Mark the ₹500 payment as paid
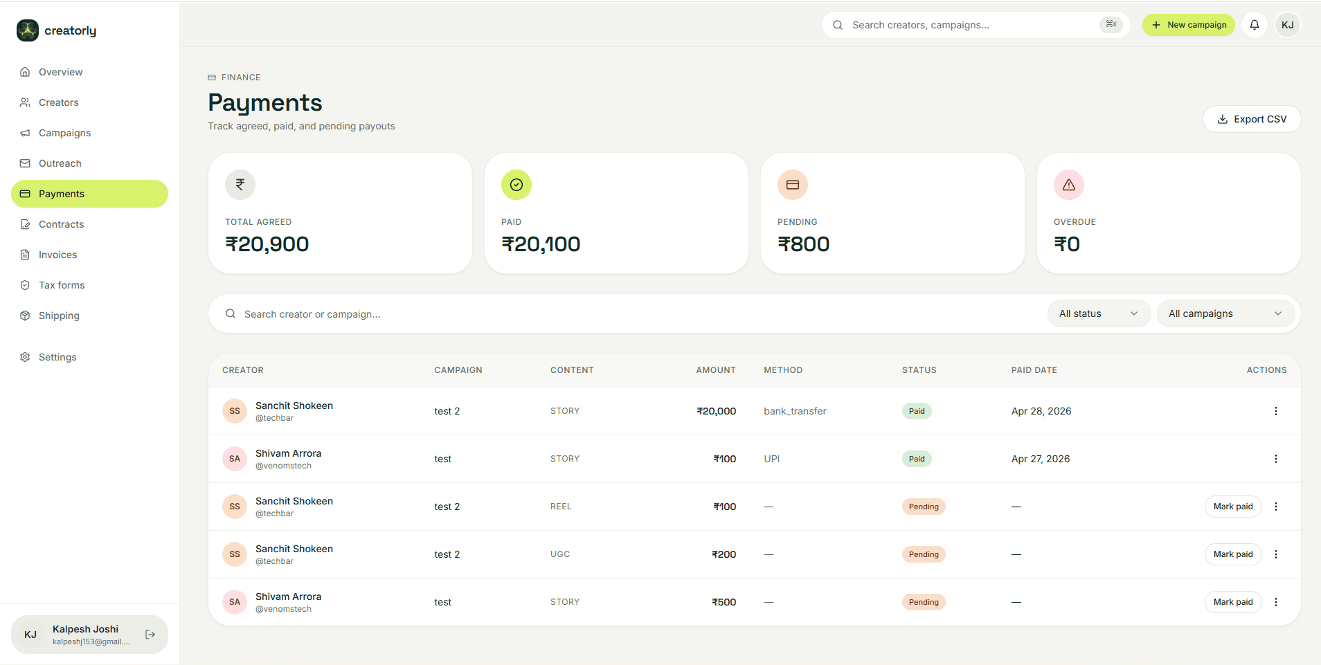Screen dimensions: 1321x665 point(1233,602)
